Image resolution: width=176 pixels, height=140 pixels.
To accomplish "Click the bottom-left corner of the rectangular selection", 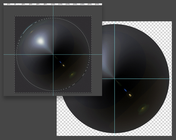I will [x=15, y=93].
